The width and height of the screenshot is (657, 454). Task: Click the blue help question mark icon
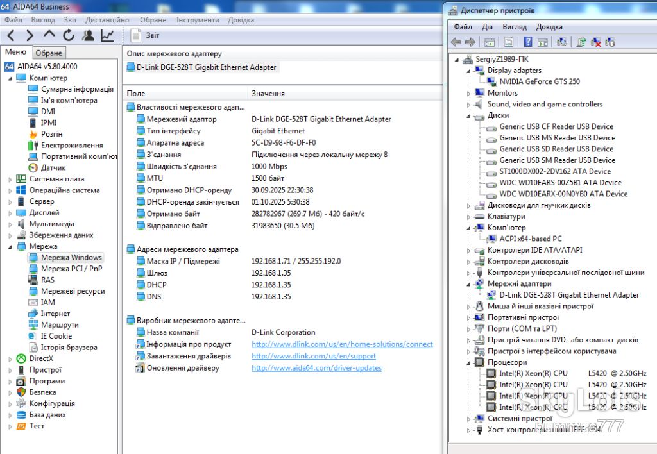click(528, 42)
